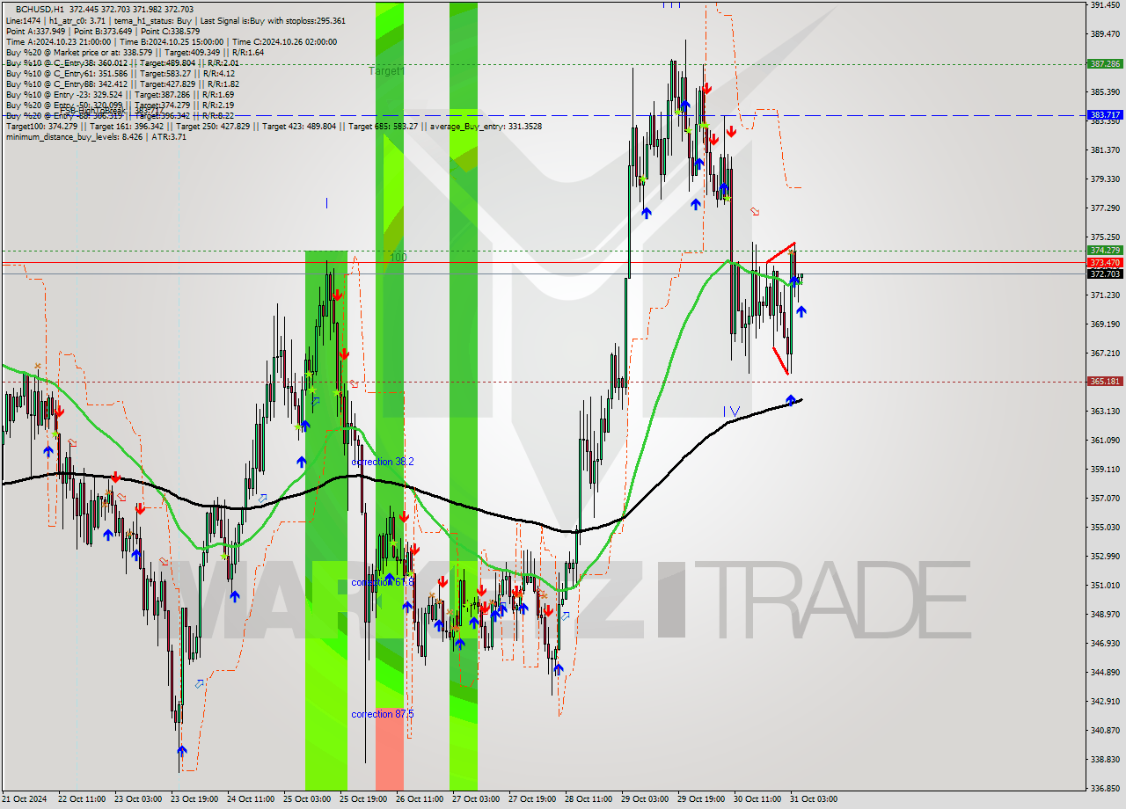Click the 'I V' wave label

[732, 412]
